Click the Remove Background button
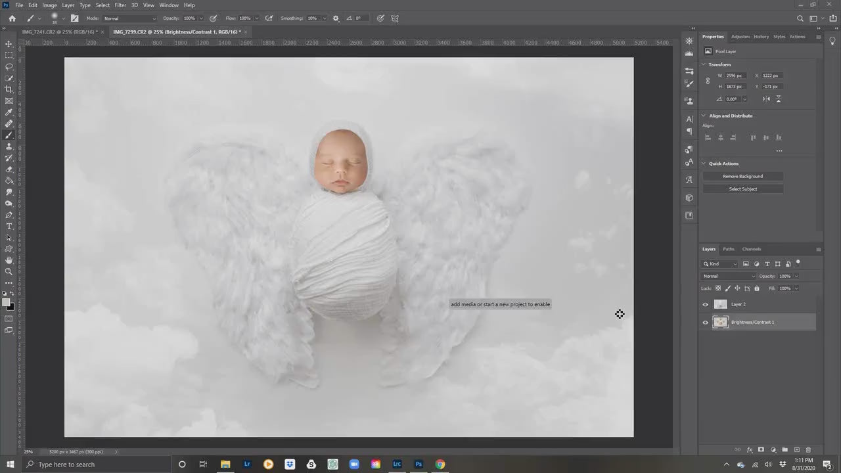841x473 pixels. coord(742,176)
